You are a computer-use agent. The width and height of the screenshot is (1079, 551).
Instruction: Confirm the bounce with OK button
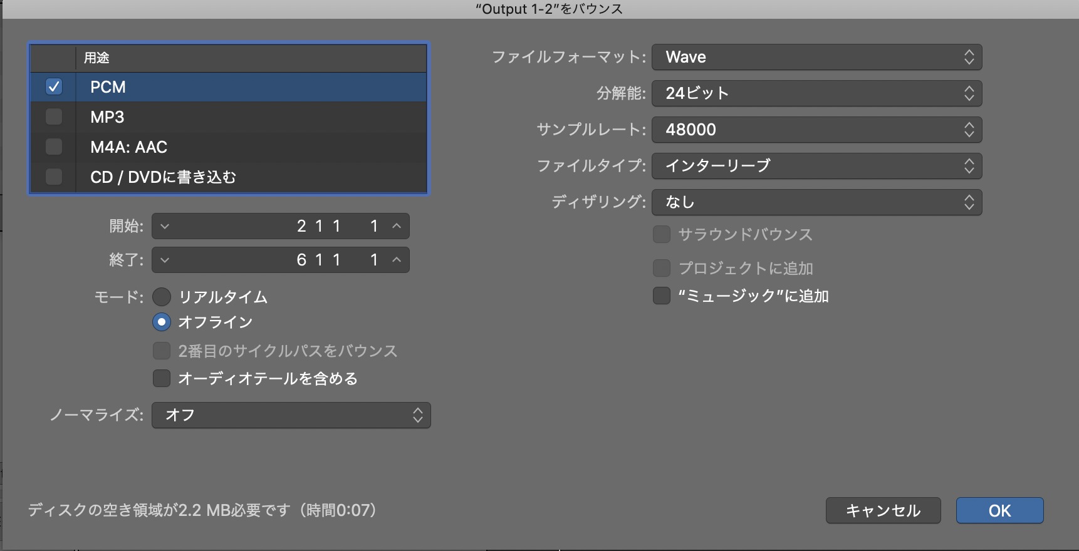click(x=999, y=510)
